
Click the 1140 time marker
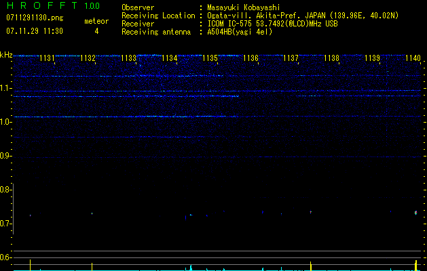(x=413, y=59)
